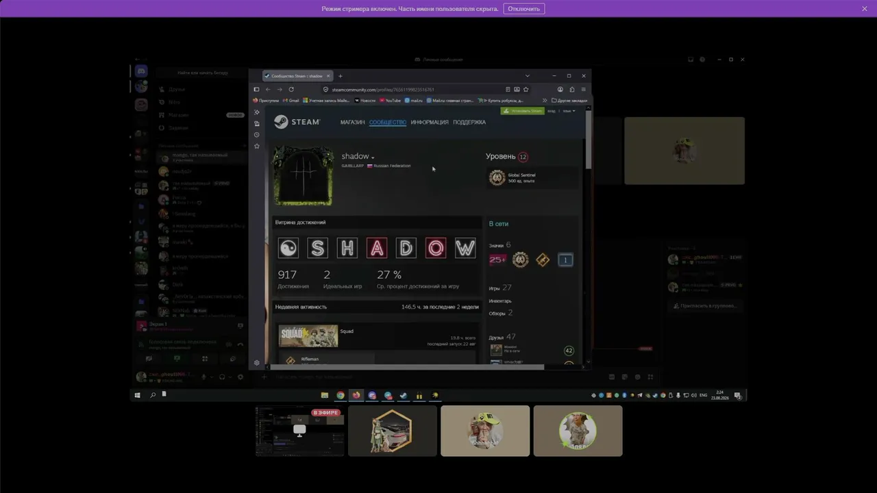Screen dimensions: 877x493
Task: Open File Explorer from the streamed taskbar
Action: click(325, 395)
